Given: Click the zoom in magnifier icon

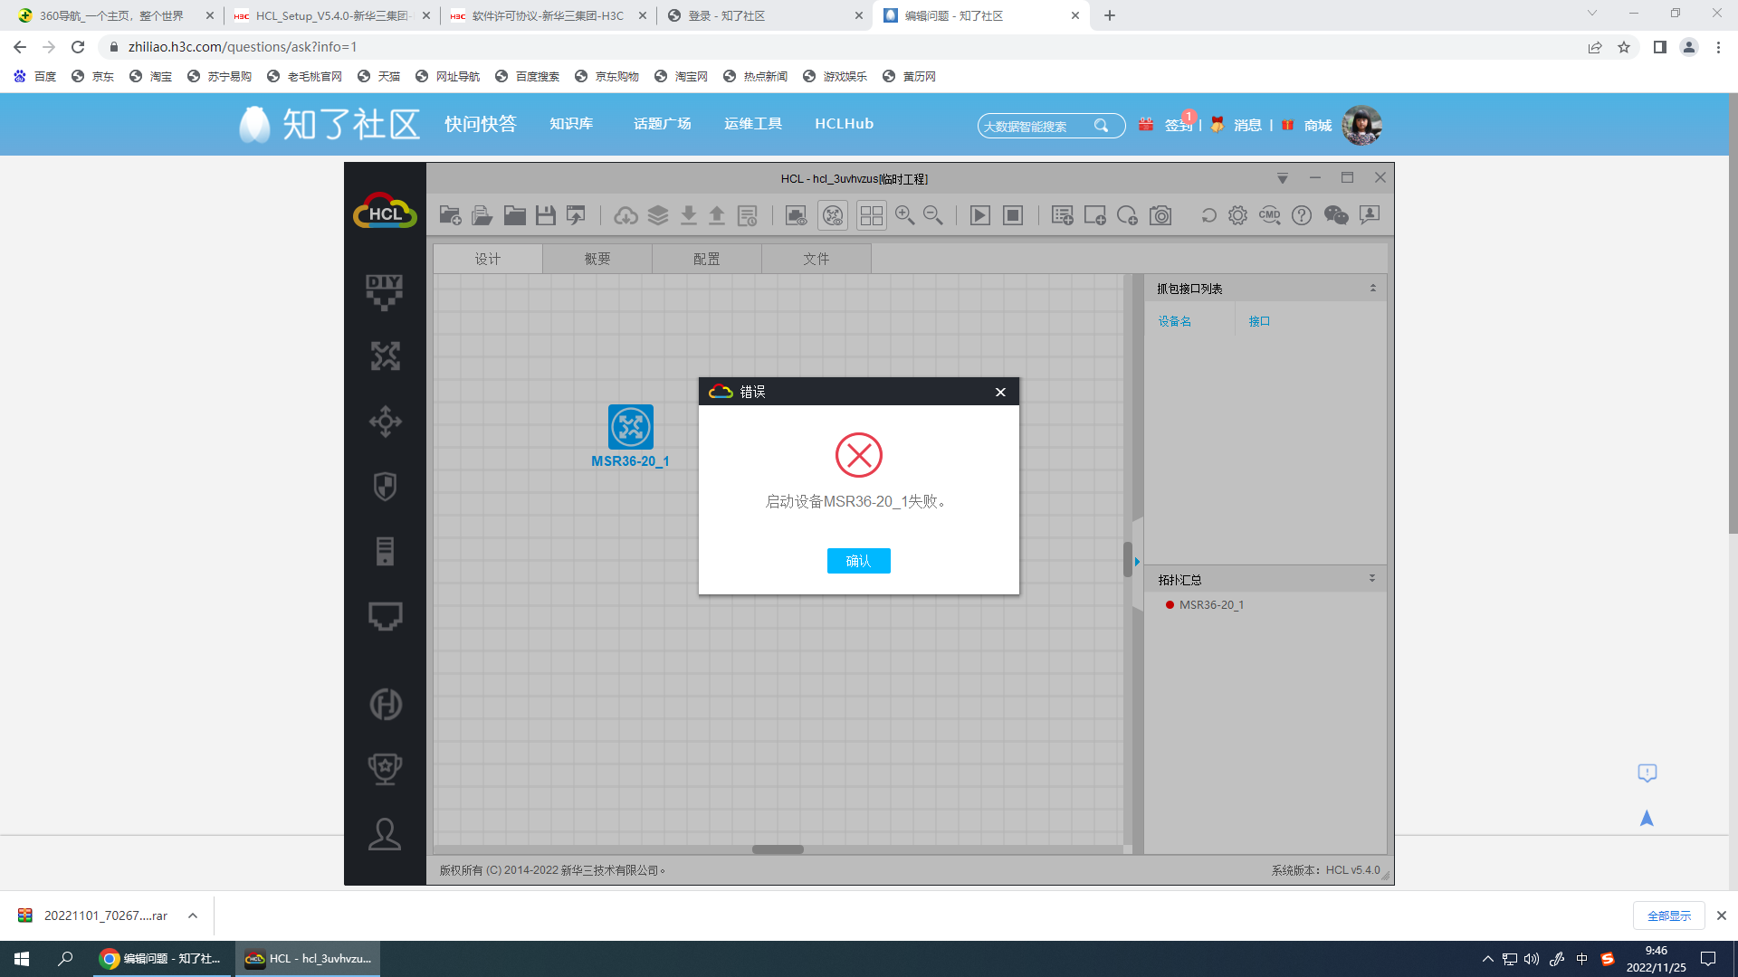Looking at the screenshot, I should tap(904, 215).
